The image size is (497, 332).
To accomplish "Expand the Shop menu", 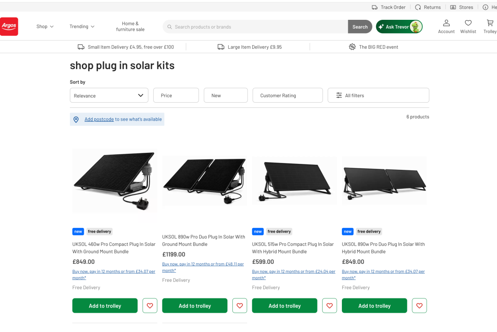I will pyautogui.click(x=45, y=27).
